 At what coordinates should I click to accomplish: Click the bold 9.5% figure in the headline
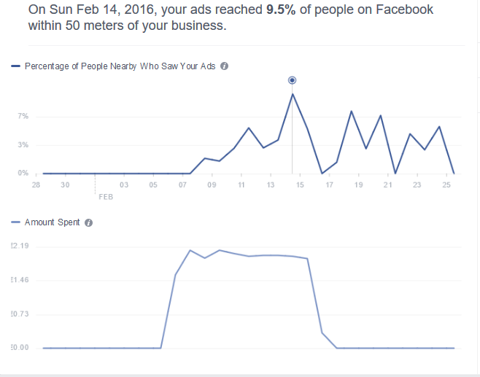coord(280,10)
